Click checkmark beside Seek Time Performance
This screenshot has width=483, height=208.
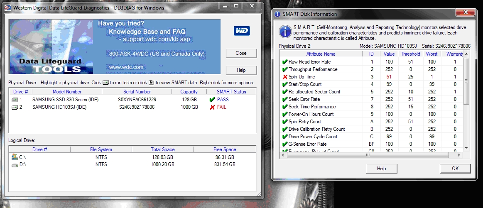click(x=284, y=107)
